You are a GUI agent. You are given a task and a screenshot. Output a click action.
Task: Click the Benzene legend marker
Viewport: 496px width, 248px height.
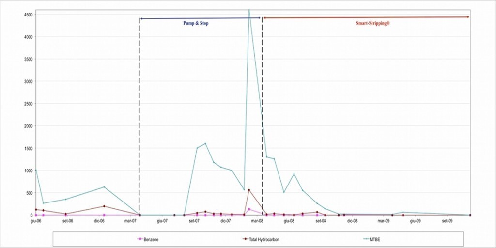[139, 239]
